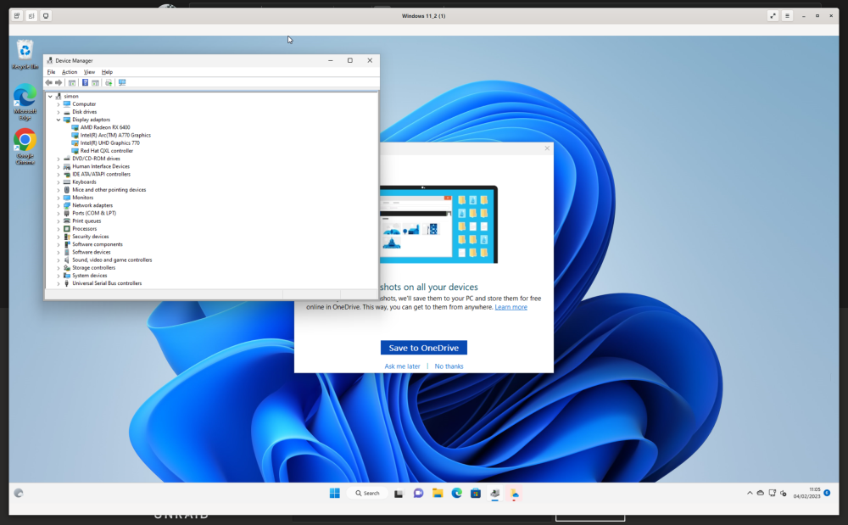Open the clock and date in the taskbar
Image resolution: width=848 pixels, height=525 pixels.
(807, 493)
